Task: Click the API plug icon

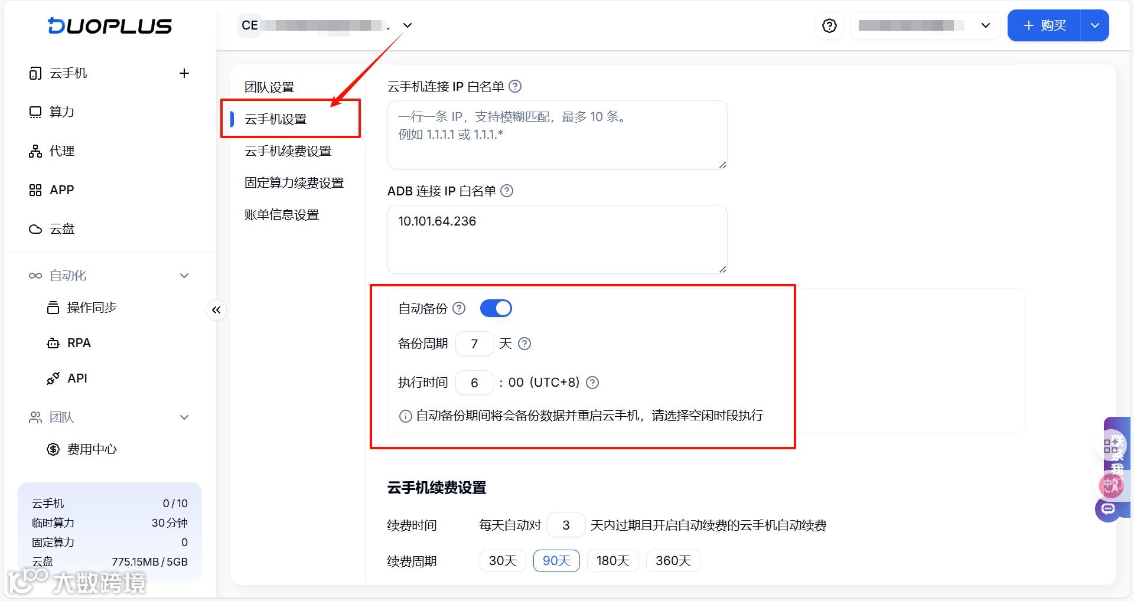Action: [53, 378]
